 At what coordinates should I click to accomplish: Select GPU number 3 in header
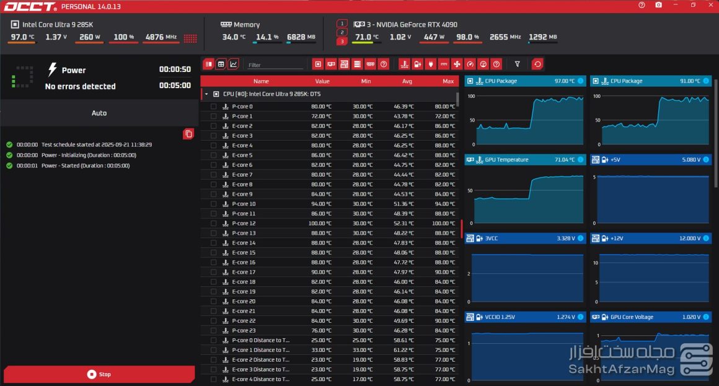(x=342, y=42)
